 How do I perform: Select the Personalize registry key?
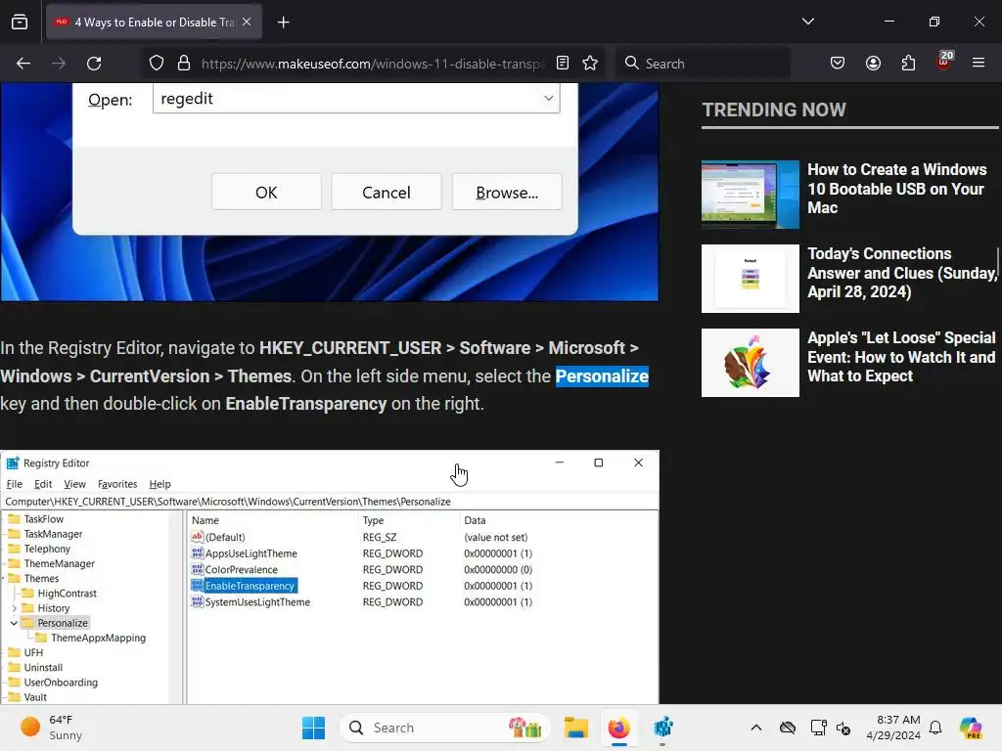pyautogui.click(x=63, y=623)
